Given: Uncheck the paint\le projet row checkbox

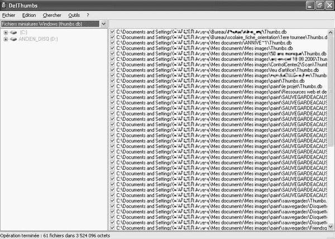Looking at the screenshot, I should click(x=112, y=87).
